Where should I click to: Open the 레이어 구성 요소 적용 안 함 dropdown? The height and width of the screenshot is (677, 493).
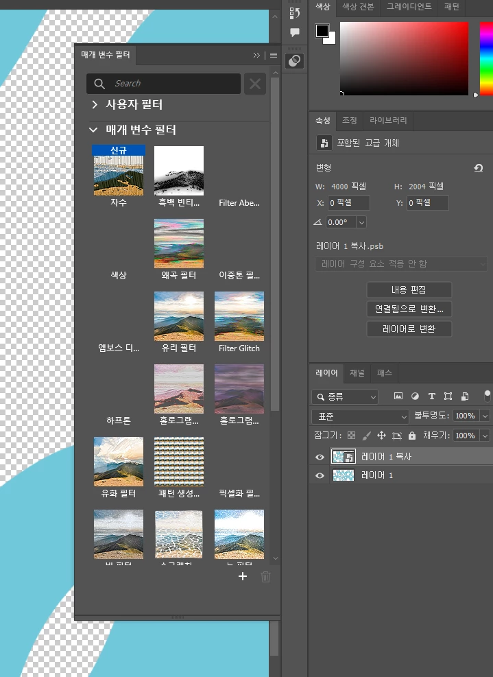click(402, 263)
